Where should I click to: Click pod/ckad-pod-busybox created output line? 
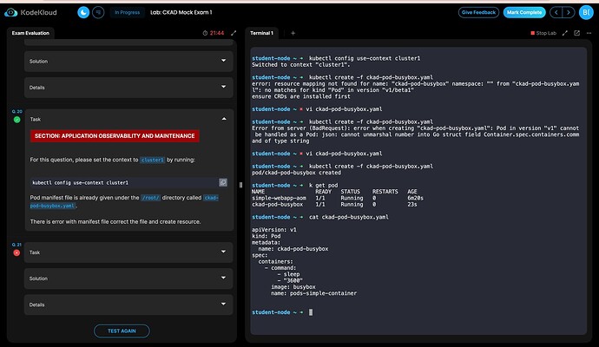click(296, 173)
